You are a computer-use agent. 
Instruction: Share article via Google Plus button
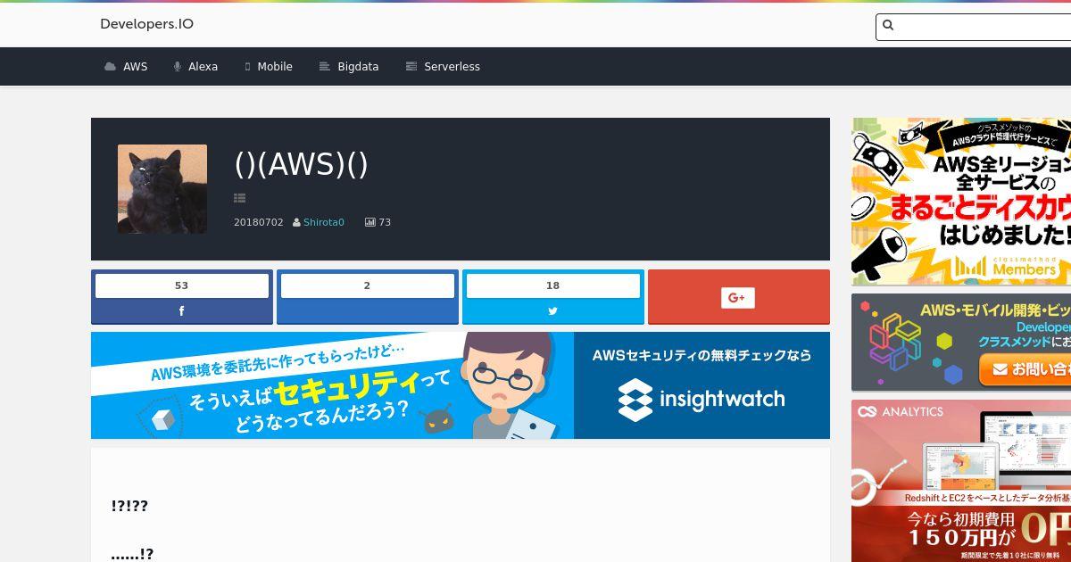[x=738, y=297]
